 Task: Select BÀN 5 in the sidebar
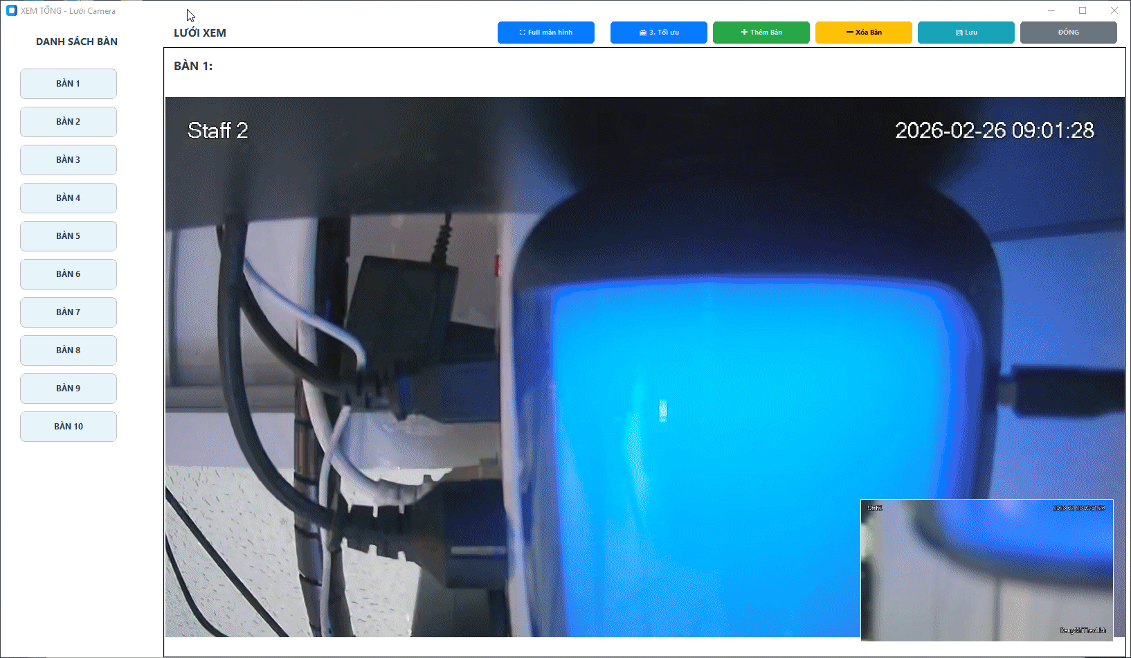coord(69,236)
